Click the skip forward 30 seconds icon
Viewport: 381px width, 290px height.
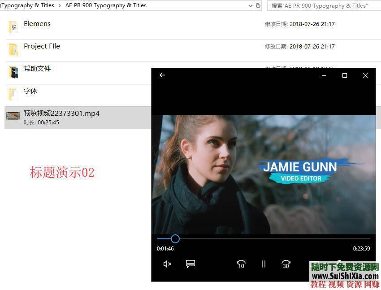click(x=286, y=264)
